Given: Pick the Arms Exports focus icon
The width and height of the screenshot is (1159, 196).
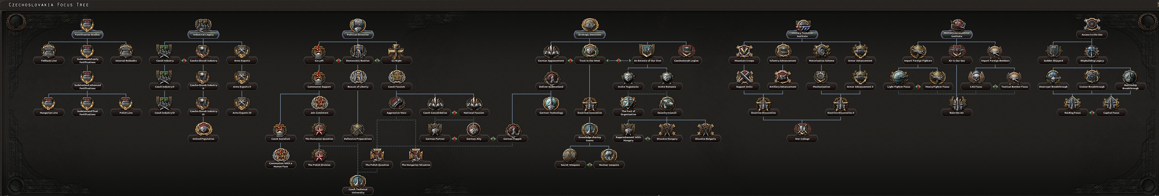Looking at the screenshot, I should tap(242, 51).
